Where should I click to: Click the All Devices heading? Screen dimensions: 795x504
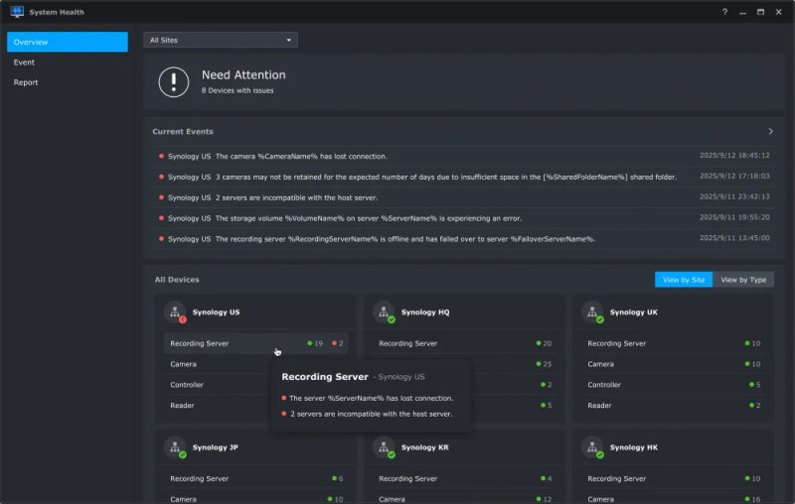click(177, 280)
